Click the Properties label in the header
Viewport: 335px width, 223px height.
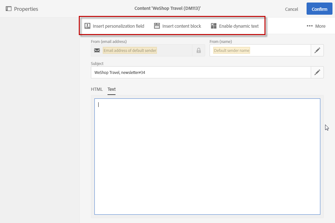(x=26, y=9)
